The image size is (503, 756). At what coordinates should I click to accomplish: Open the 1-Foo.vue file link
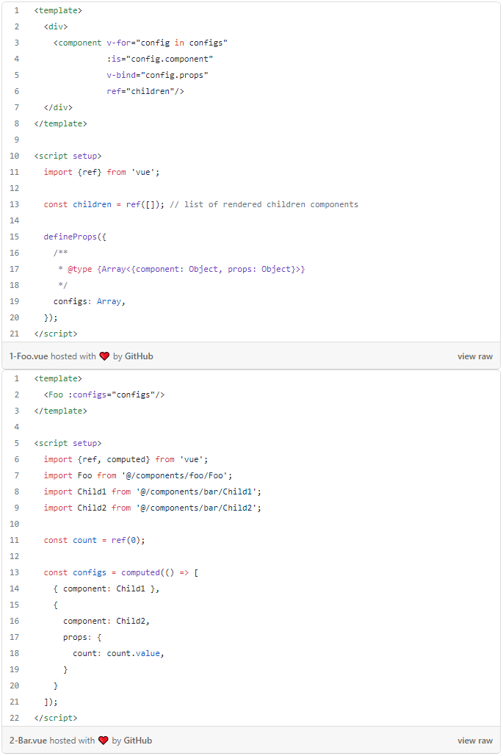click(x=29, y=356)
